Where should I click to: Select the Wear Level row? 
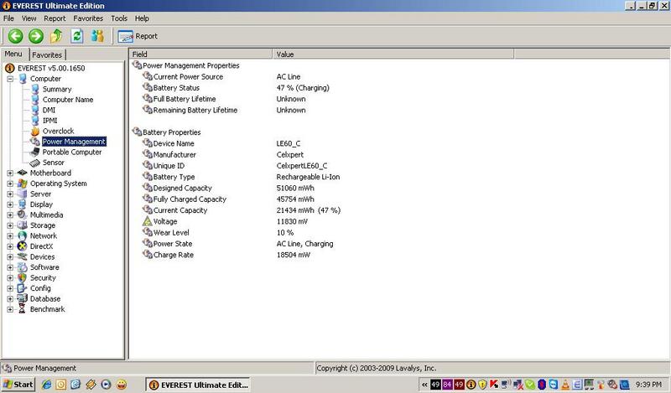point(171,232)
